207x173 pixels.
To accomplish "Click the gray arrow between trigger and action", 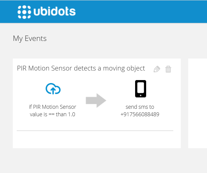I will (96, 101).
